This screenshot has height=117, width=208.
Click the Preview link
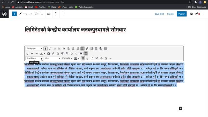pyautogui.click(x=171, y=14)
